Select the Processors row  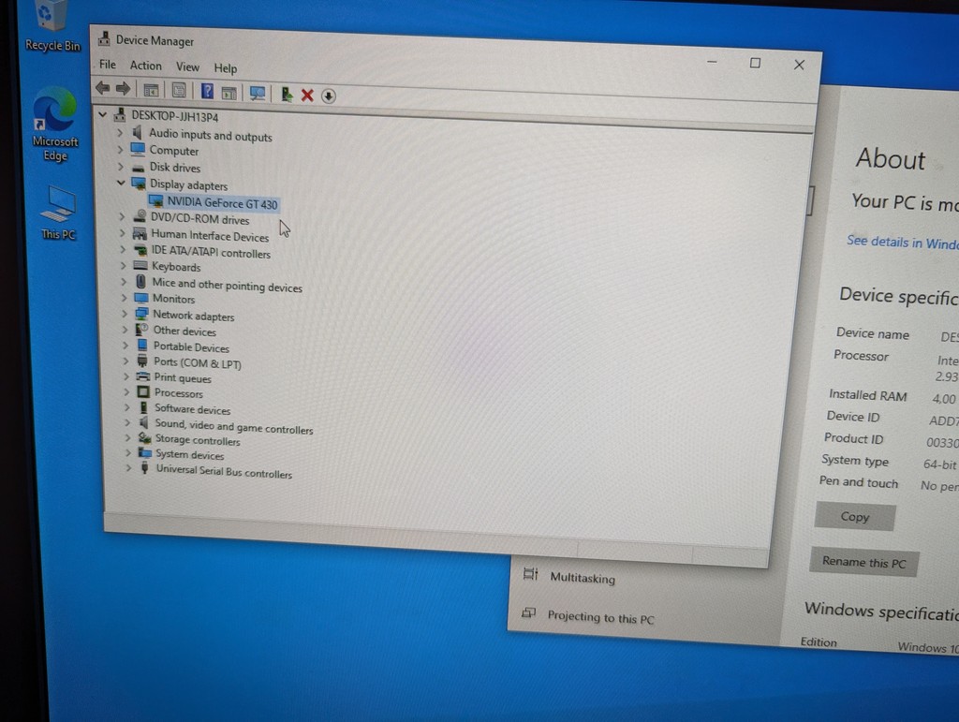pyautogui.click(x=178, y=393)
